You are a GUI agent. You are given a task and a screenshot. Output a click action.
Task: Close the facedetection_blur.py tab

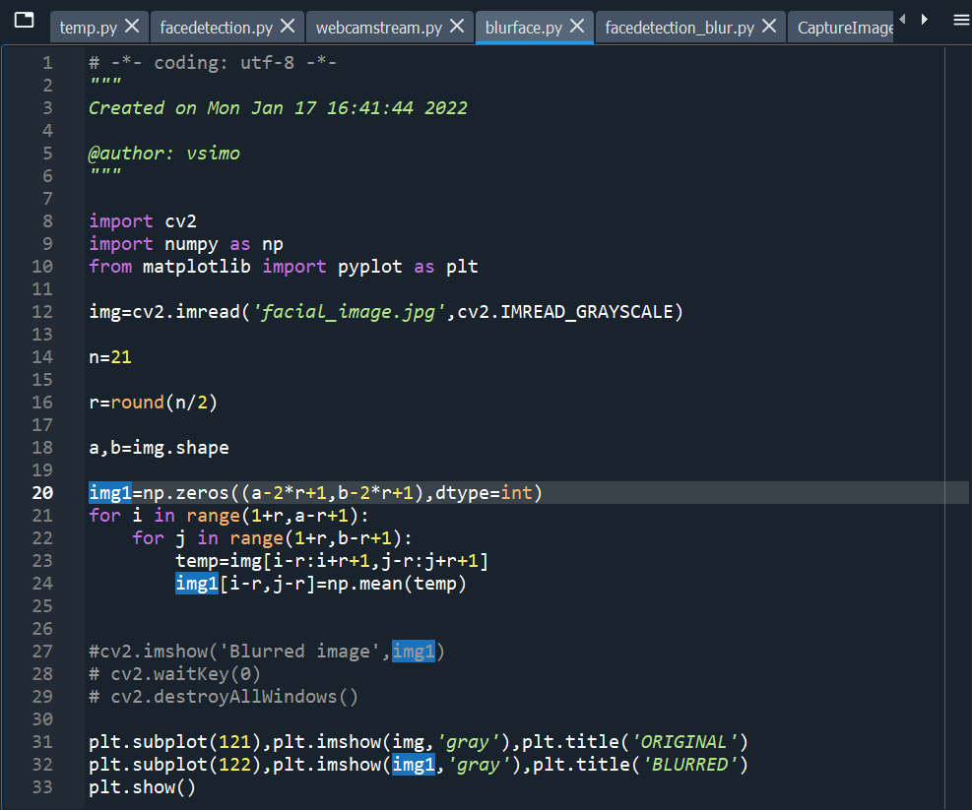[769, 26]
